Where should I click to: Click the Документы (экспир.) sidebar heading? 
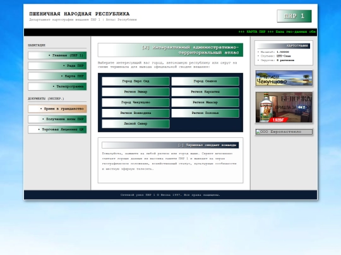point(46,99)
